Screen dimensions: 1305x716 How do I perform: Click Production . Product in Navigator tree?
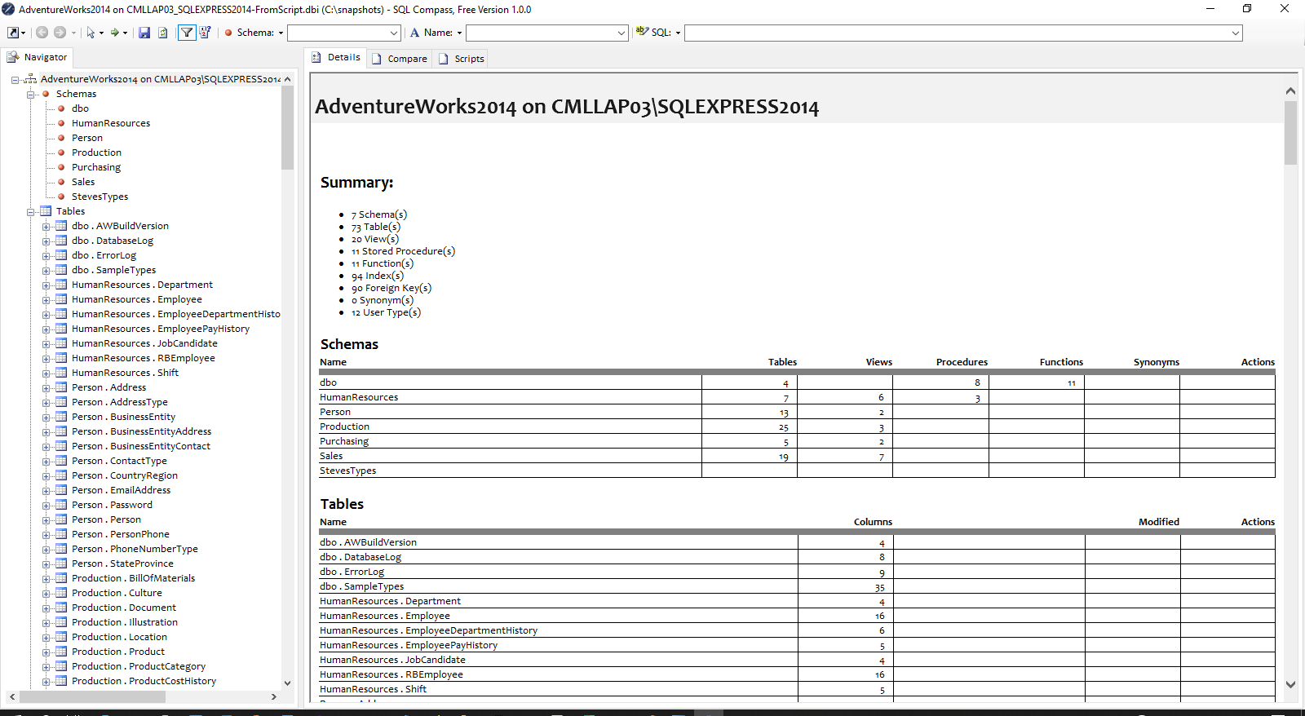(118, 652)
